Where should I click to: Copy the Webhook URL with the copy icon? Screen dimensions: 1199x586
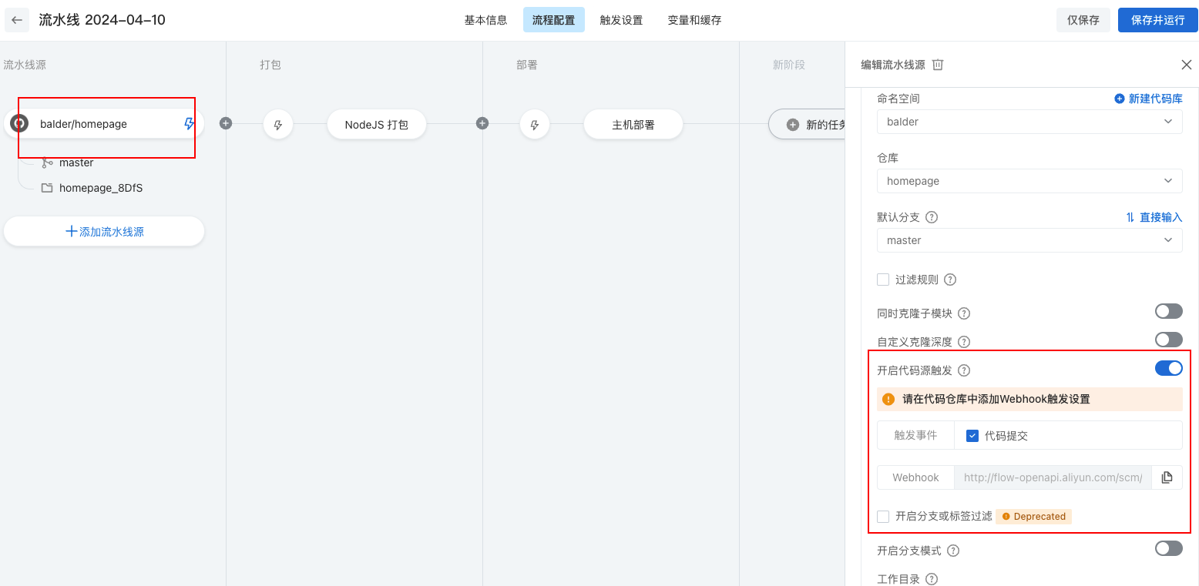1167,477
